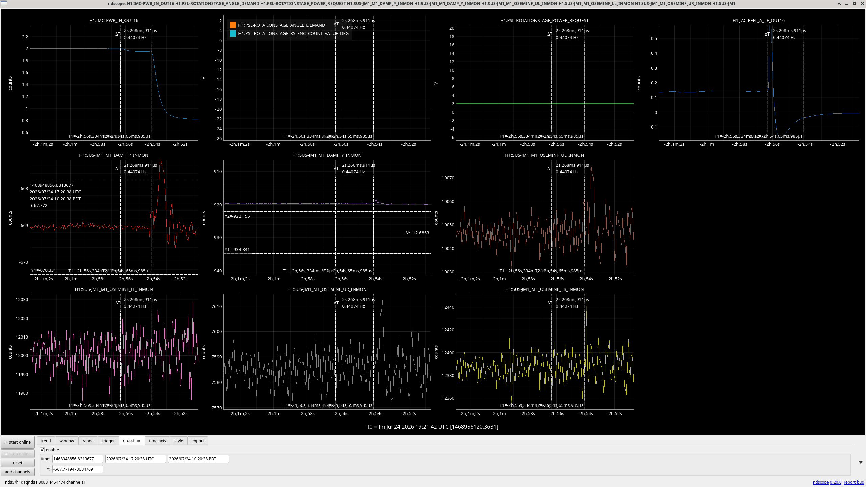Viewport: 866px width, 487px height.
Task: Open the window tab
Action: tap(67, 441)
